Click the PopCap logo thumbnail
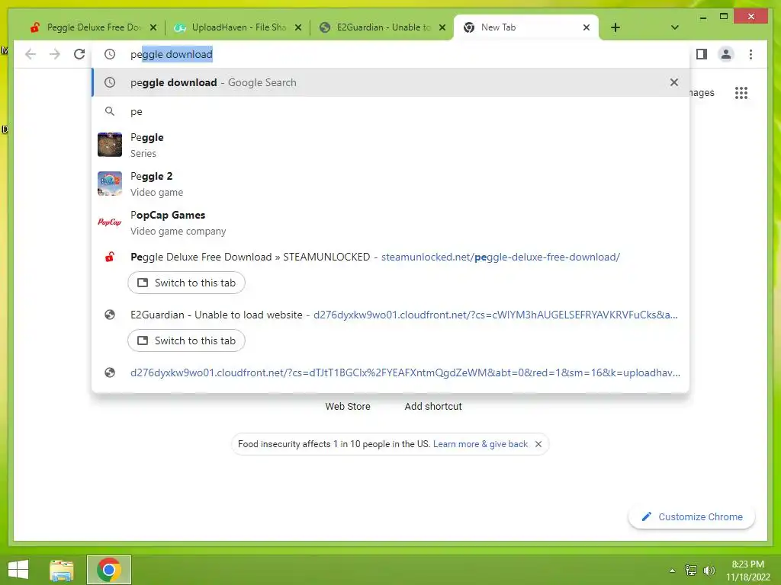This screenshot has width=781, height=585. tap(110, 222)
